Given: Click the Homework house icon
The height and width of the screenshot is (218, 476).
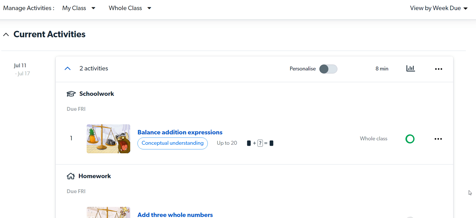Looking at the screenshot, I should (71, 176).
